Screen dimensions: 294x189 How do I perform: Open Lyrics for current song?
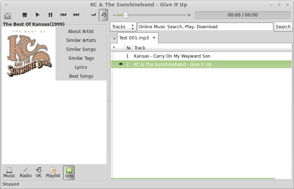[81, 67]
